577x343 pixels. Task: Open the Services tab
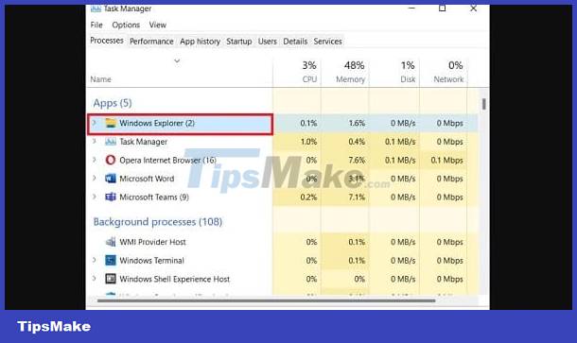click(327, 42)
